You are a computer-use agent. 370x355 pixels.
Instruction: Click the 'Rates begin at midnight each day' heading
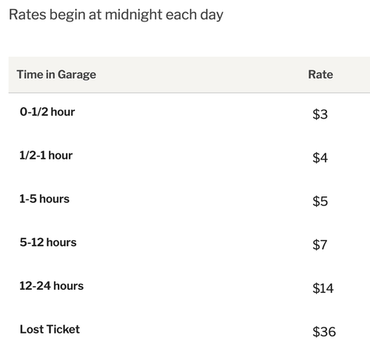(x=116, y=15)
